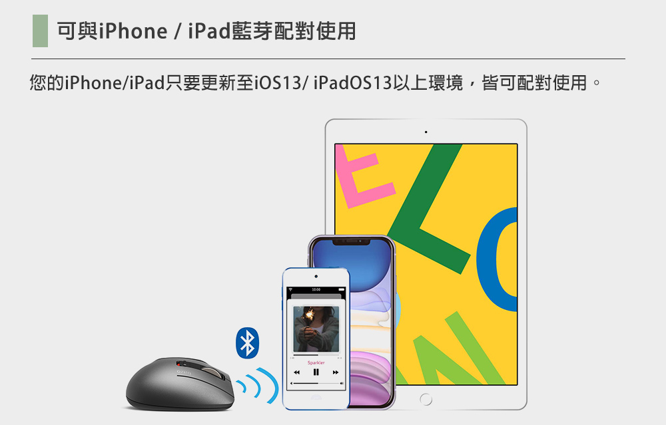Click the blue wireless signal waves

pos(258,385)
